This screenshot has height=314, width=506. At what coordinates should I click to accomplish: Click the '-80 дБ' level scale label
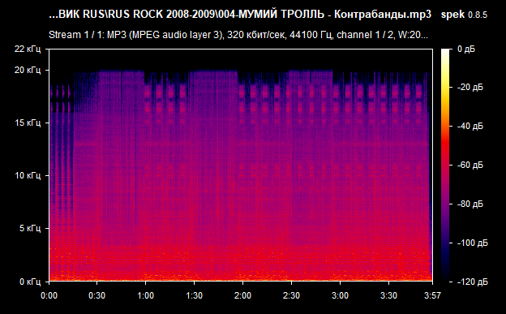tap(470, 204)
